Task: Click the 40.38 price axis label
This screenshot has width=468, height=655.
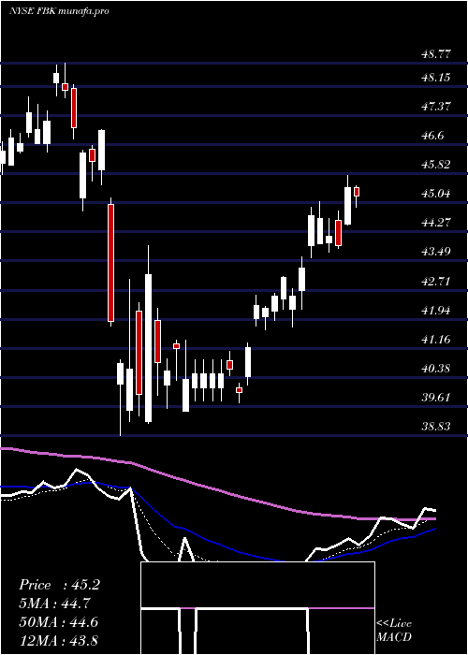Action: (x=436, y=369)
